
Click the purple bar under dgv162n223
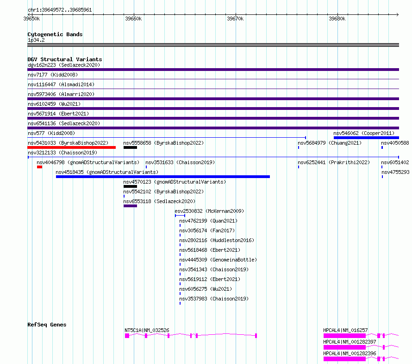[213, 70]
